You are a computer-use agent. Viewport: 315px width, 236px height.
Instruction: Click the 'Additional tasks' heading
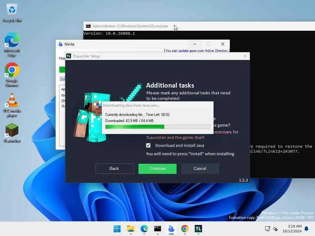tap(170, 85)
